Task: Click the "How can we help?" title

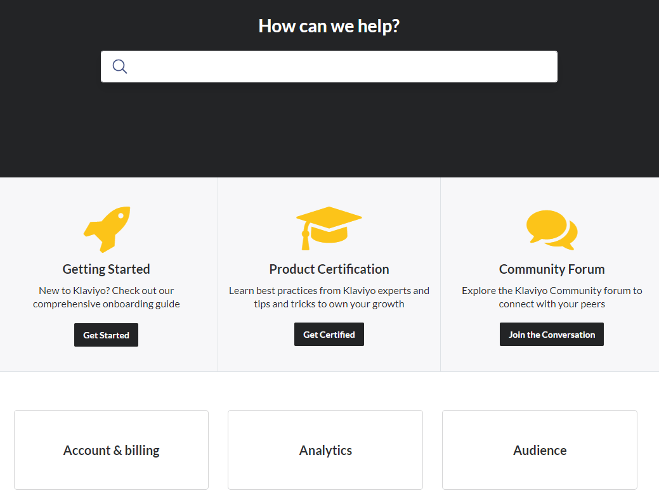Action: (x=329, y=26)
